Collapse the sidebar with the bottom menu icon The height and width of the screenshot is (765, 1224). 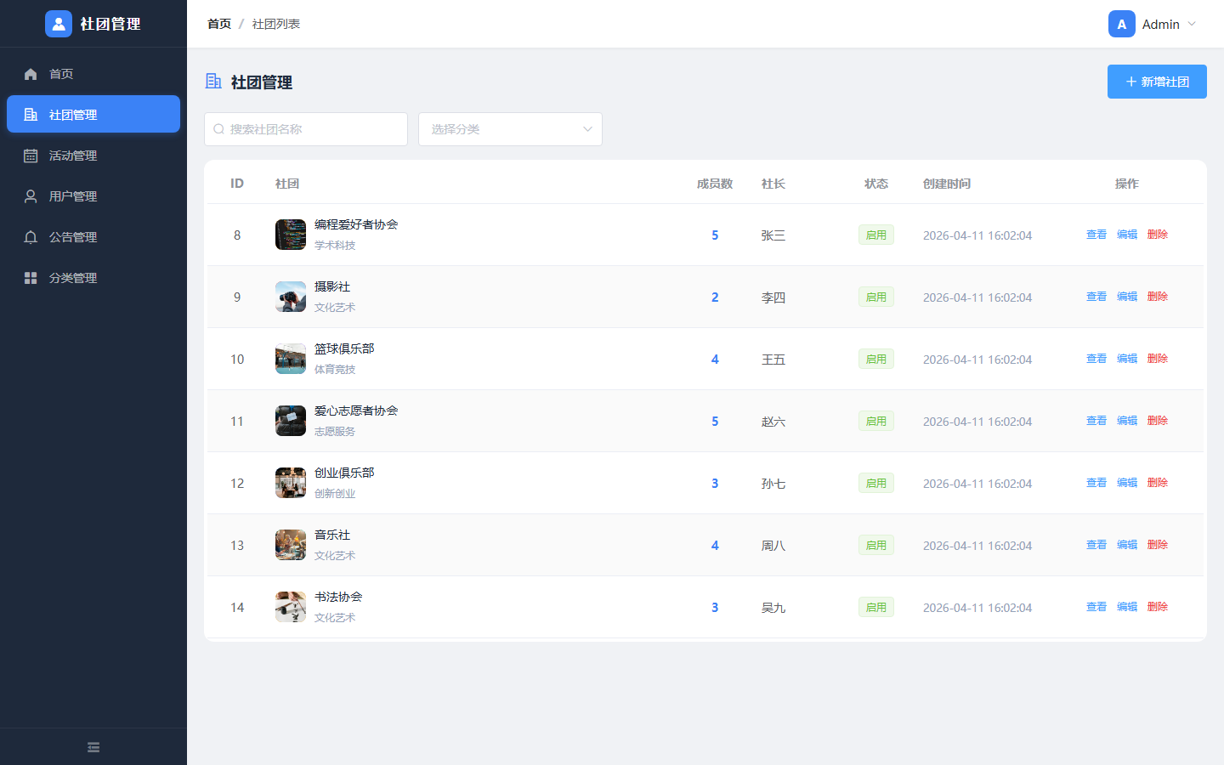tap(93, 747)
